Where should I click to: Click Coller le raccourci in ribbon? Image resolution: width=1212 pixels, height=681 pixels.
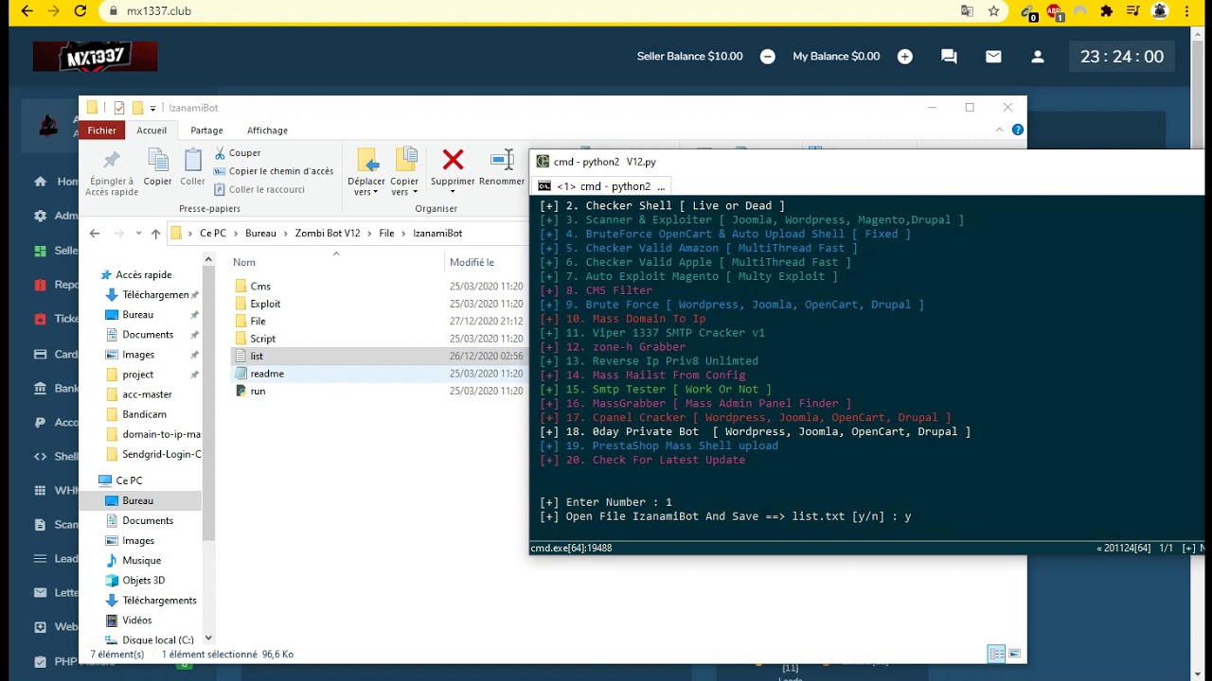(258, 189)
